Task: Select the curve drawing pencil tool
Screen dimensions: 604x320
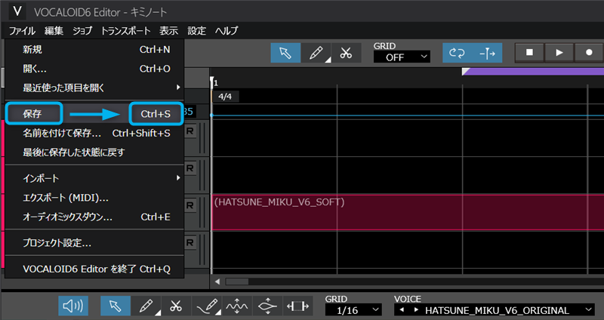Action: tap(206, 306)
